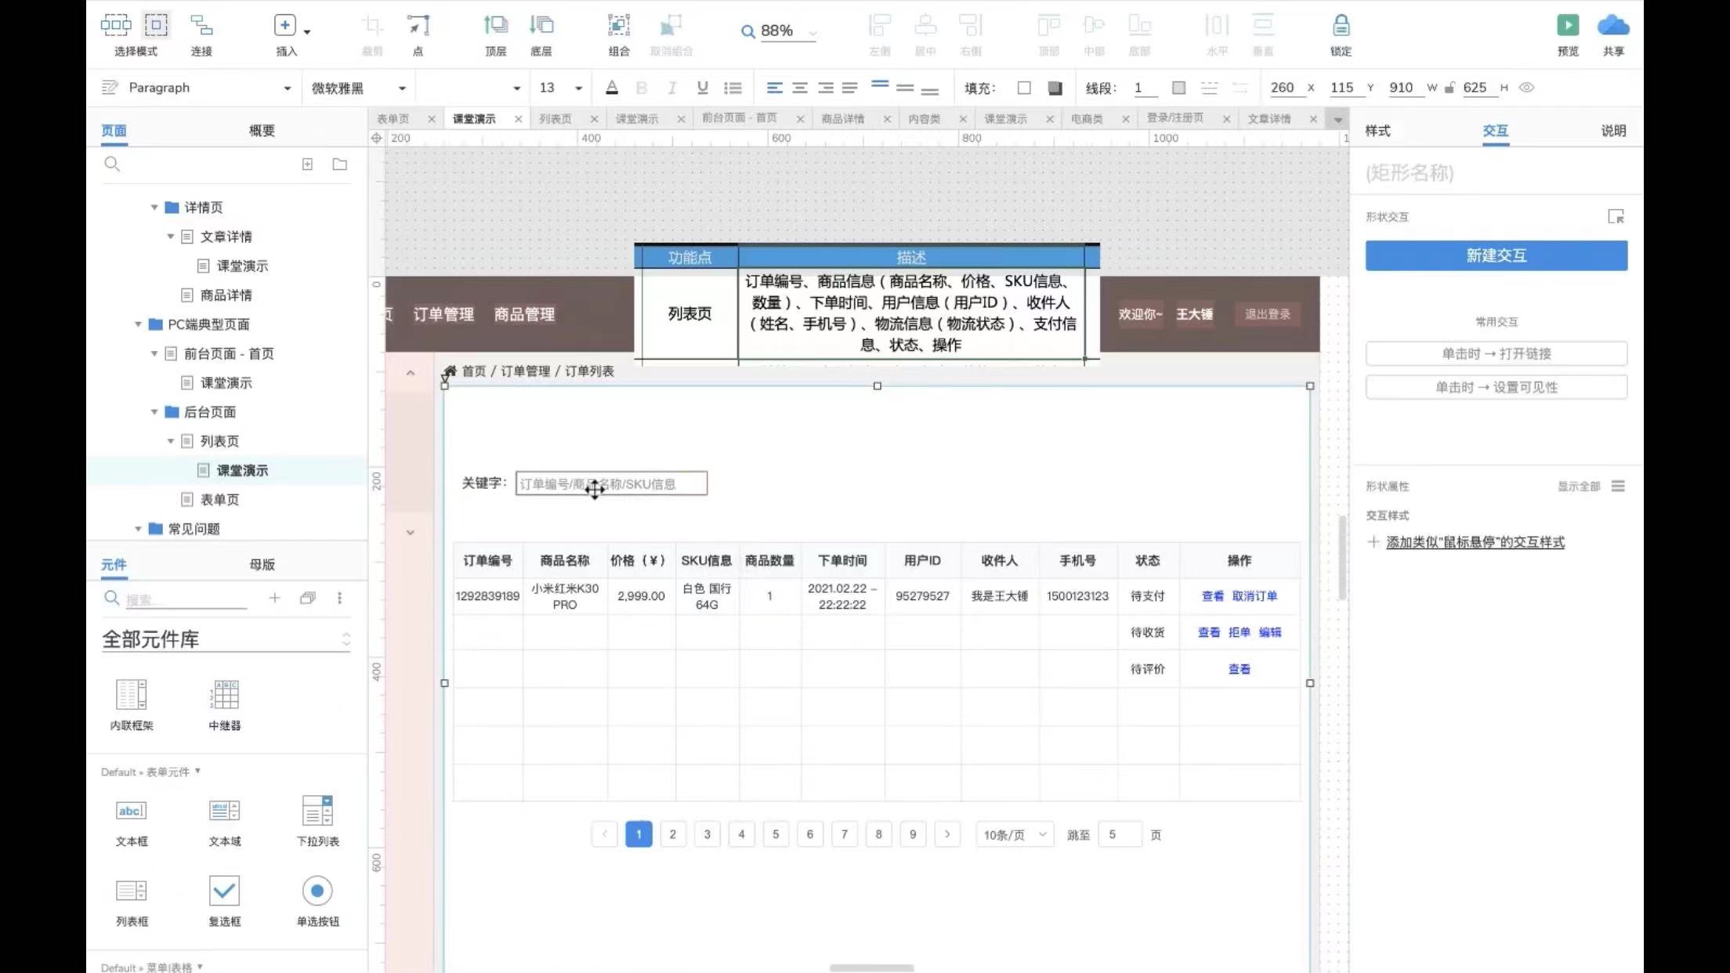Switch to the 概要 outline tab

tap(262, 131)
